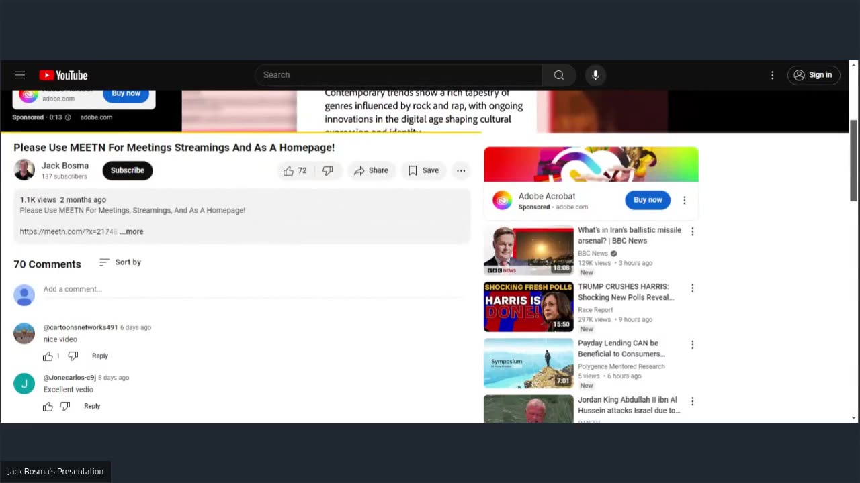Screen dimensions: 860x483
Task: Save the video to a playlist
Action: (x=424, y=170)
